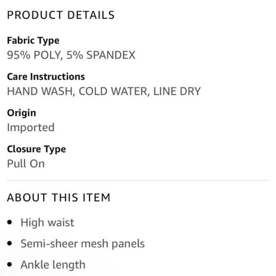Select the Semi-sheer mesh panels bullet text
The image size is (276, 276).
[x=82, y=244]
